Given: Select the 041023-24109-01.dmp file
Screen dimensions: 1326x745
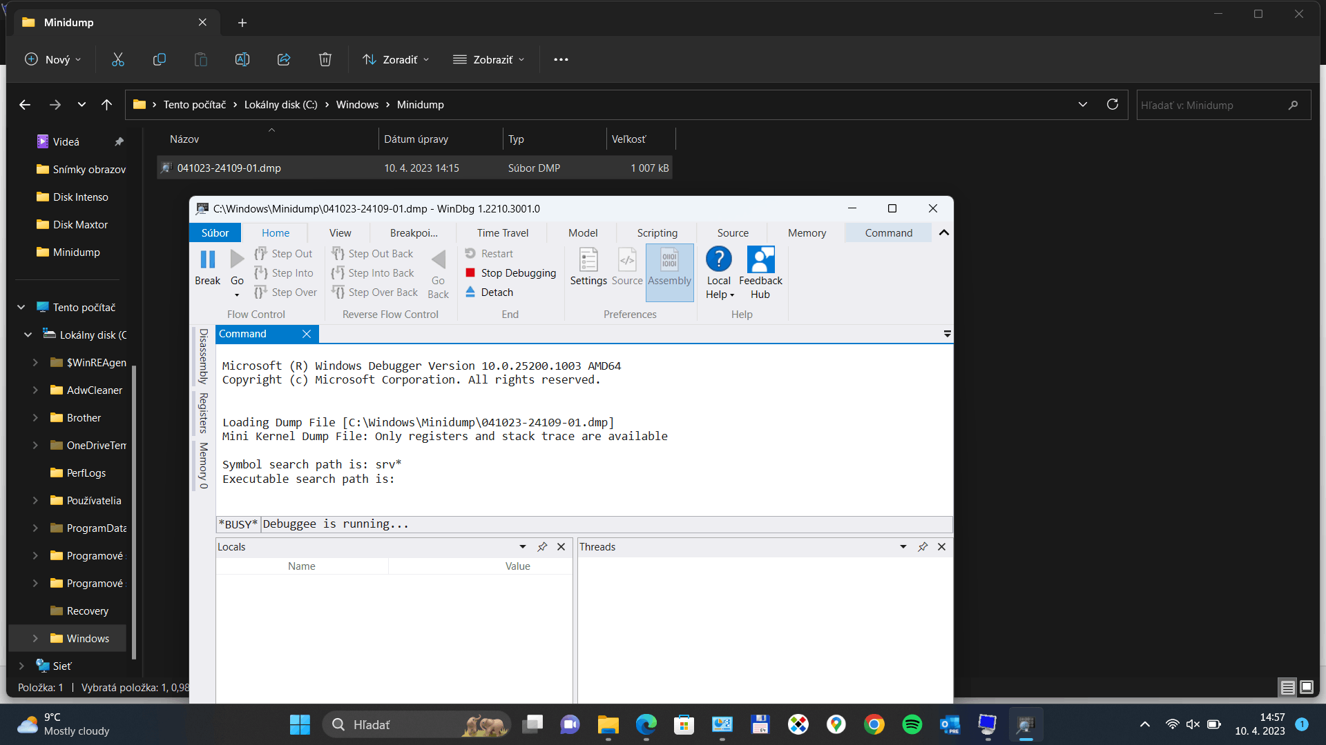Looking at the screenshot, I should click(x=414, y=168).
